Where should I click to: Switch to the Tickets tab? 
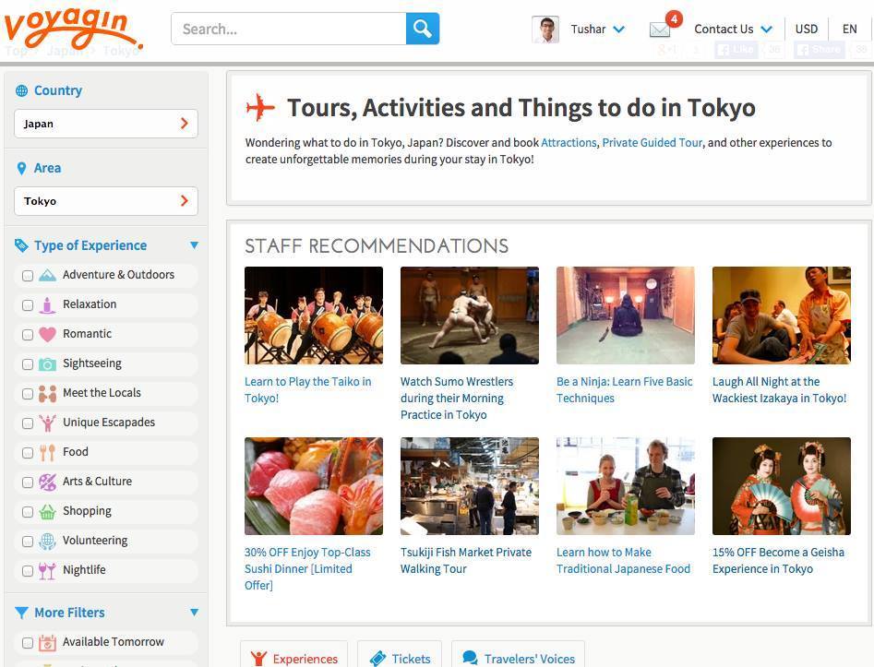click(400, 658)
